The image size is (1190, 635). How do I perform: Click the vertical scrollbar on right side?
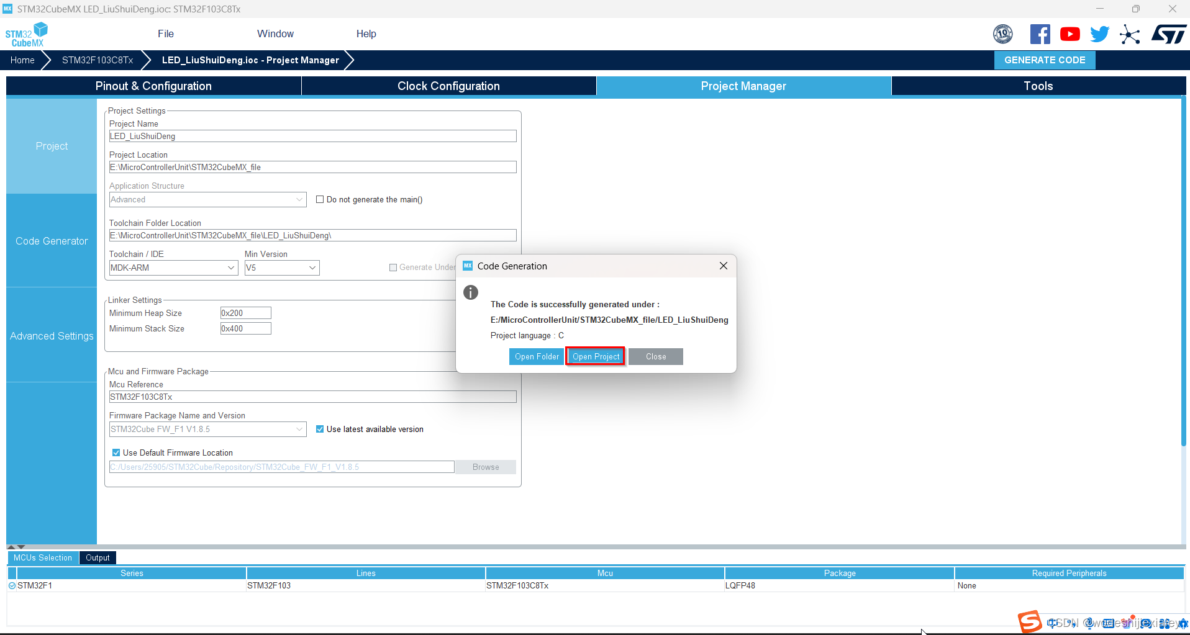coord(1184,271)
